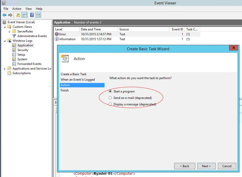Screen dimensions: 242x177
Task: Select Display a message (deprecated) option
Action: tap(110, 104)
